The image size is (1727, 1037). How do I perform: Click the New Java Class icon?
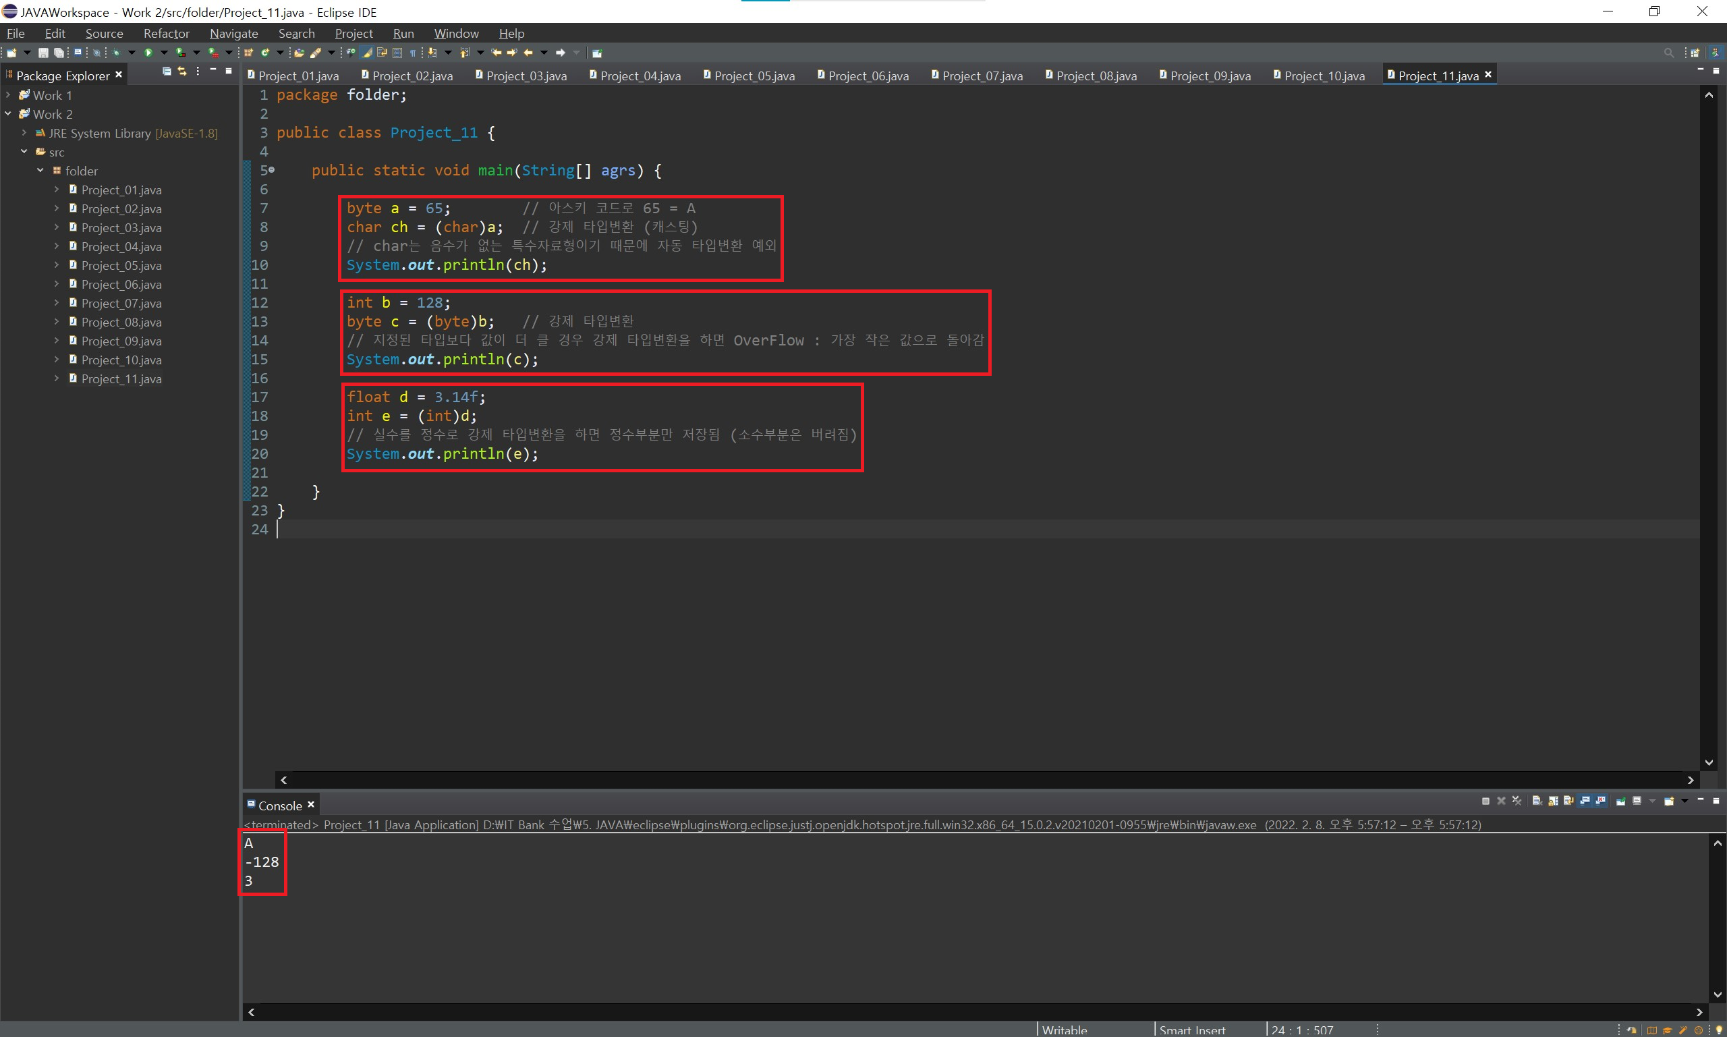tap(264, 53)
